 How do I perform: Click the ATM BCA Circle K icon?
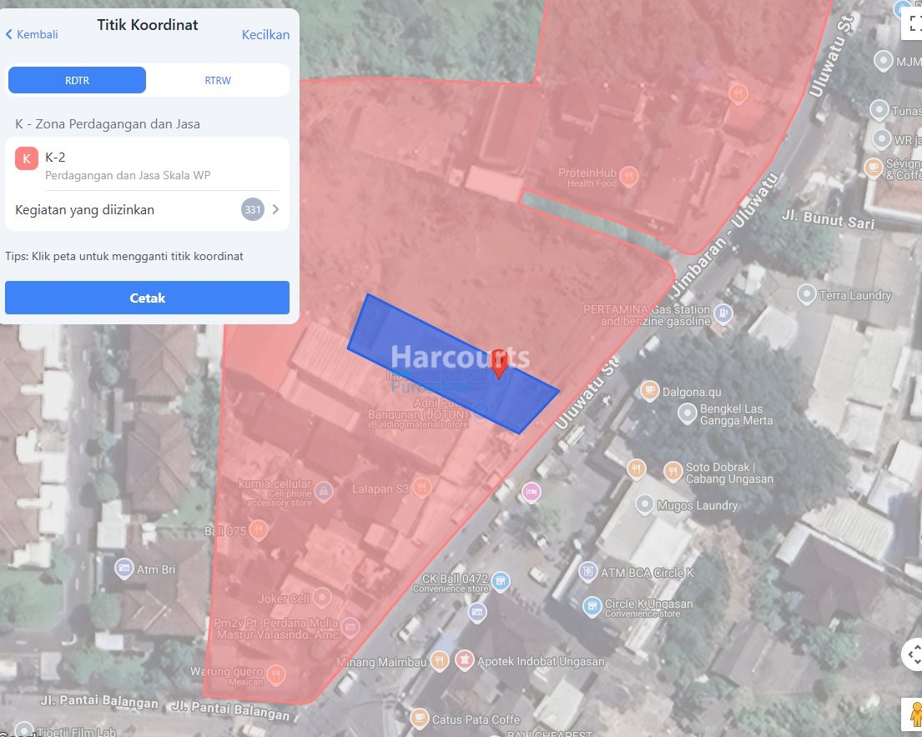pos(588,572)
